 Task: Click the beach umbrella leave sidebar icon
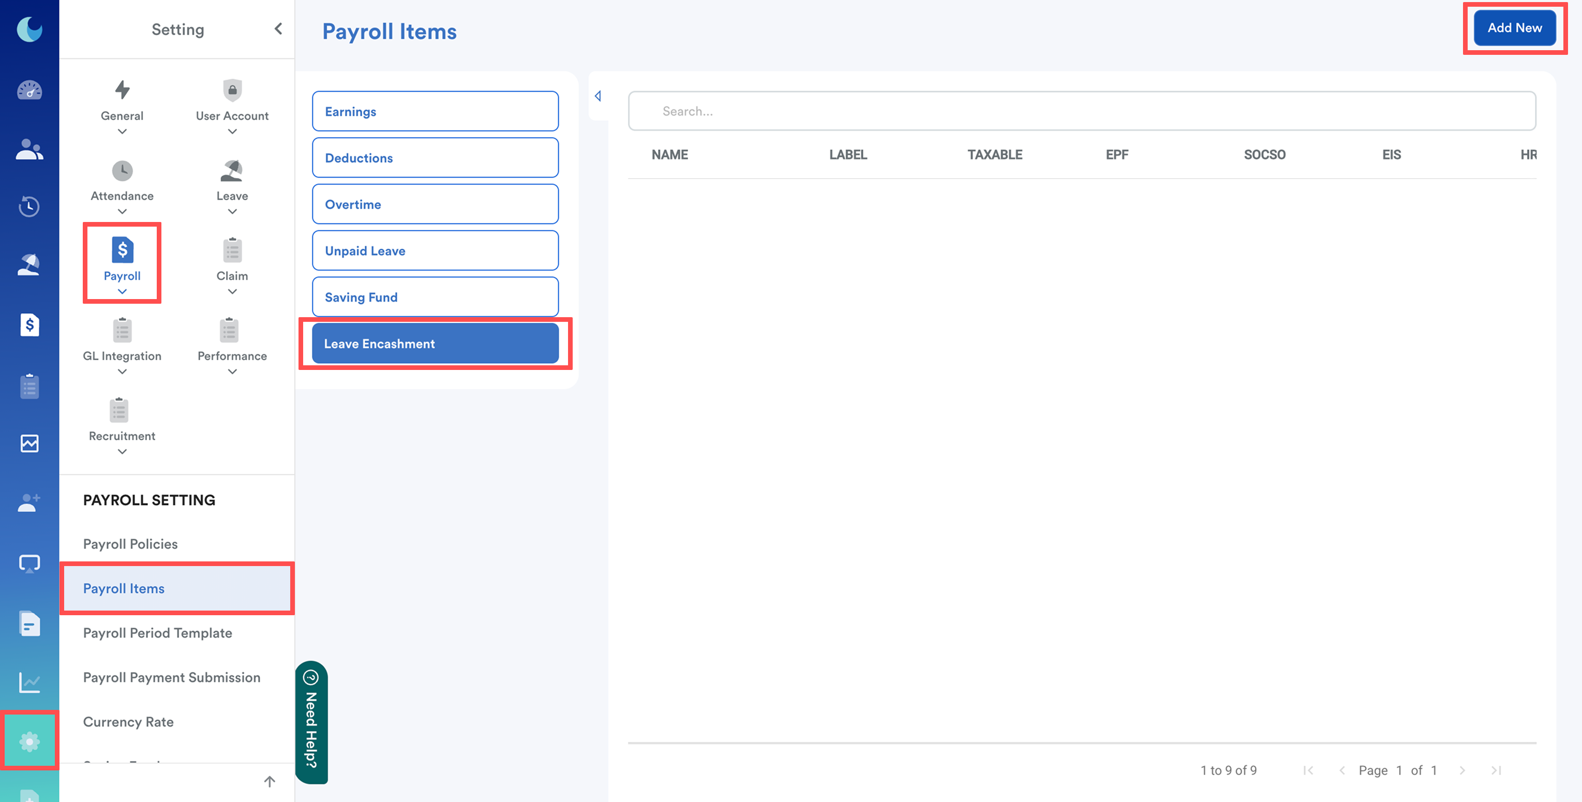point(29,265)
